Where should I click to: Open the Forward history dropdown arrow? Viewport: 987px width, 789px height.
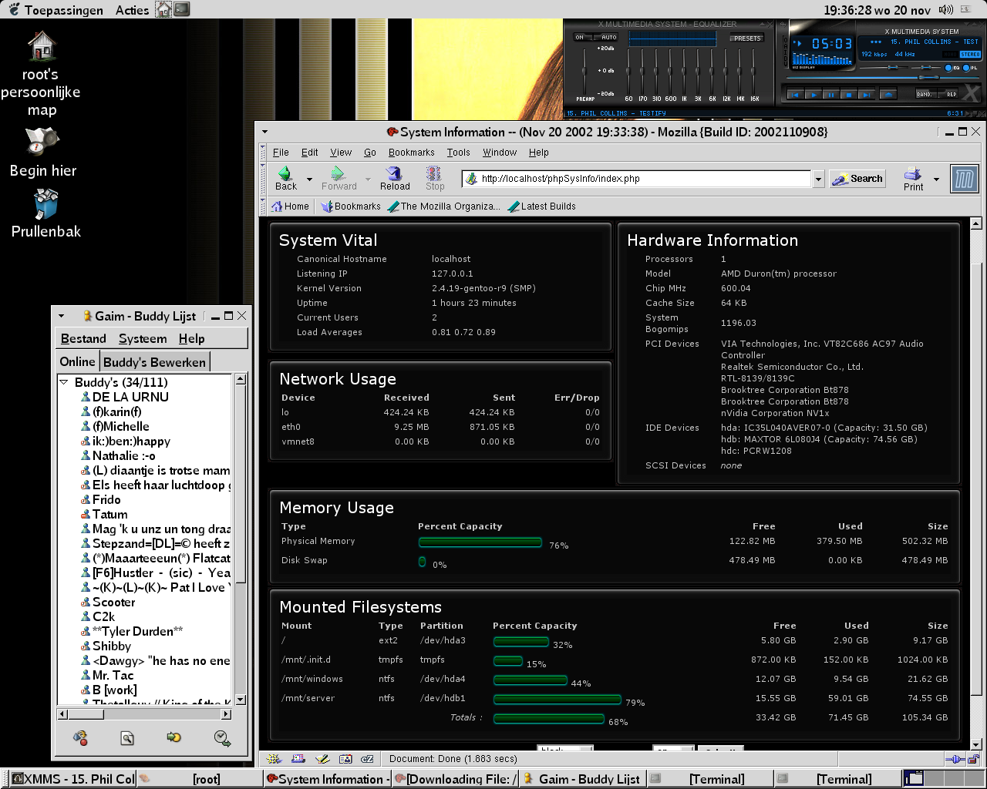click(x=368, y=180)
